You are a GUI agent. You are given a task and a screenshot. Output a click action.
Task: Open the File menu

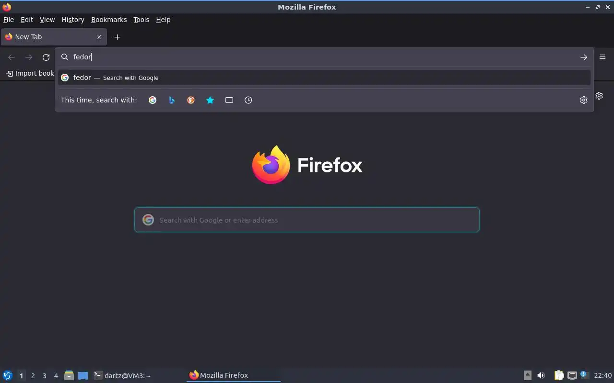(x=9, y=20)
